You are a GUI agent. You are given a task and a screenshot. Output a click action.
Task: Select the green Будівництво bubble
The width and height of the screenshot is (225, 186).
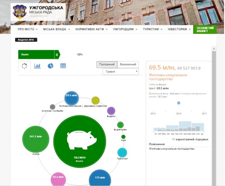[120, 125]
